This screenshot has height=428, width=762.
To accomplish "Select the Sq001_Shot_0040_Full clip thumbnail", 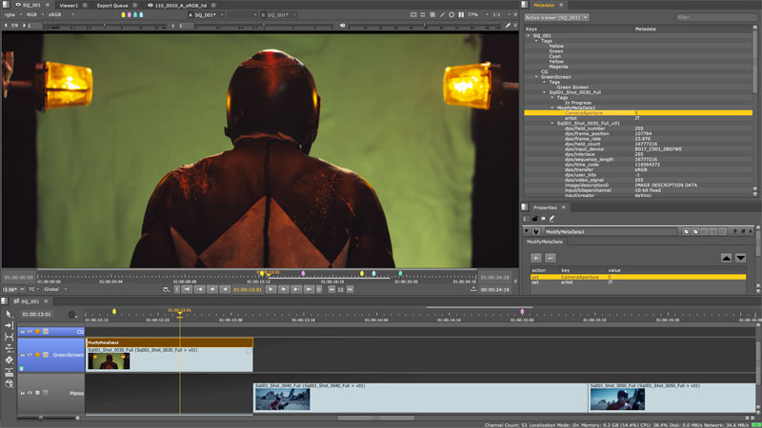I will [282, 399].
